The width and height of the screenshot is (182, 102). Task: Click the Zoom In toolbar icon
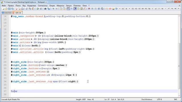click(53, 9)
